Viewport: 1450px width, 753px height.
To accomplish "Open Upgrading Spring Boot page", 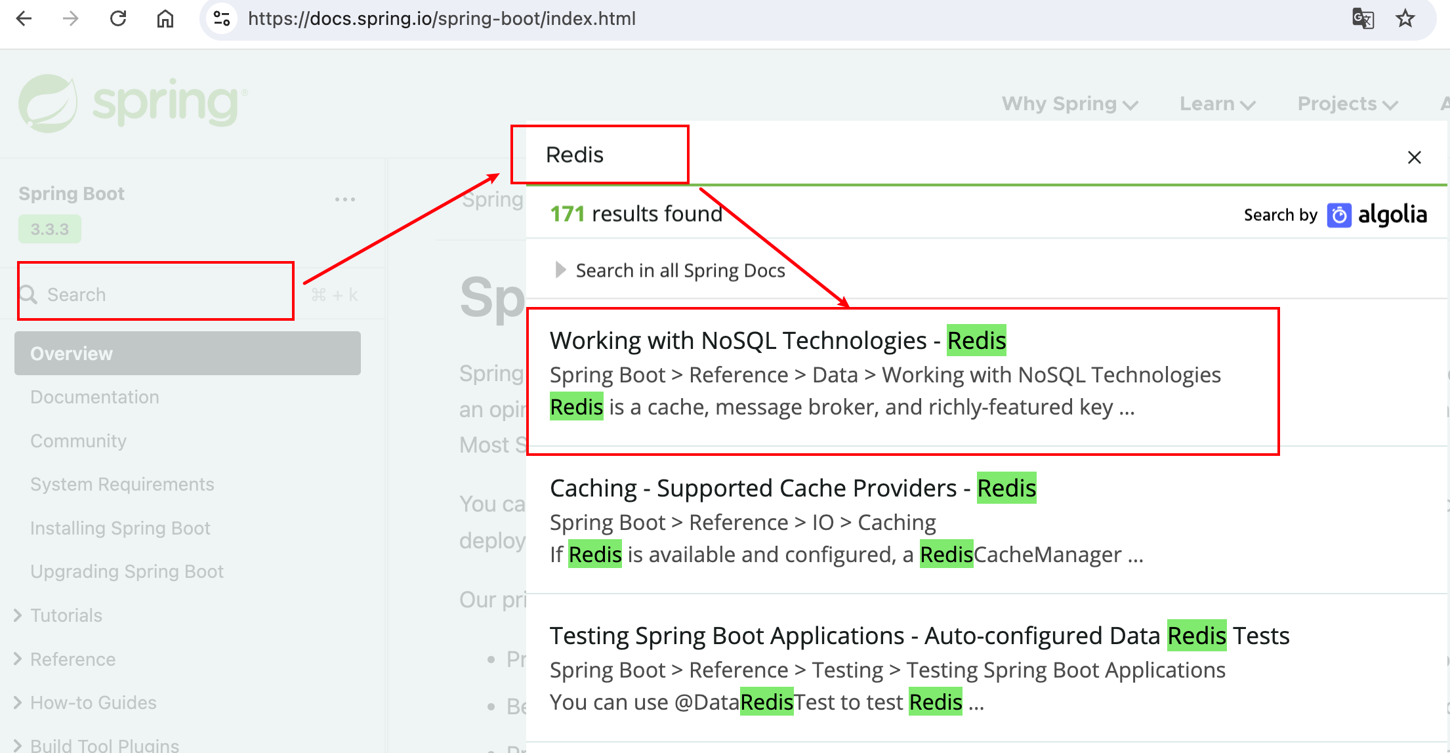I will (127, 571).
